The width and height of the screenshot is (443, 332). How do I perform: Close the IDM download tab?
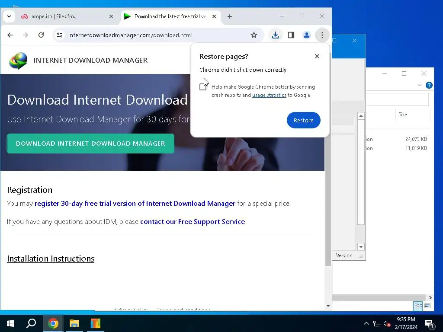(214, 16)
